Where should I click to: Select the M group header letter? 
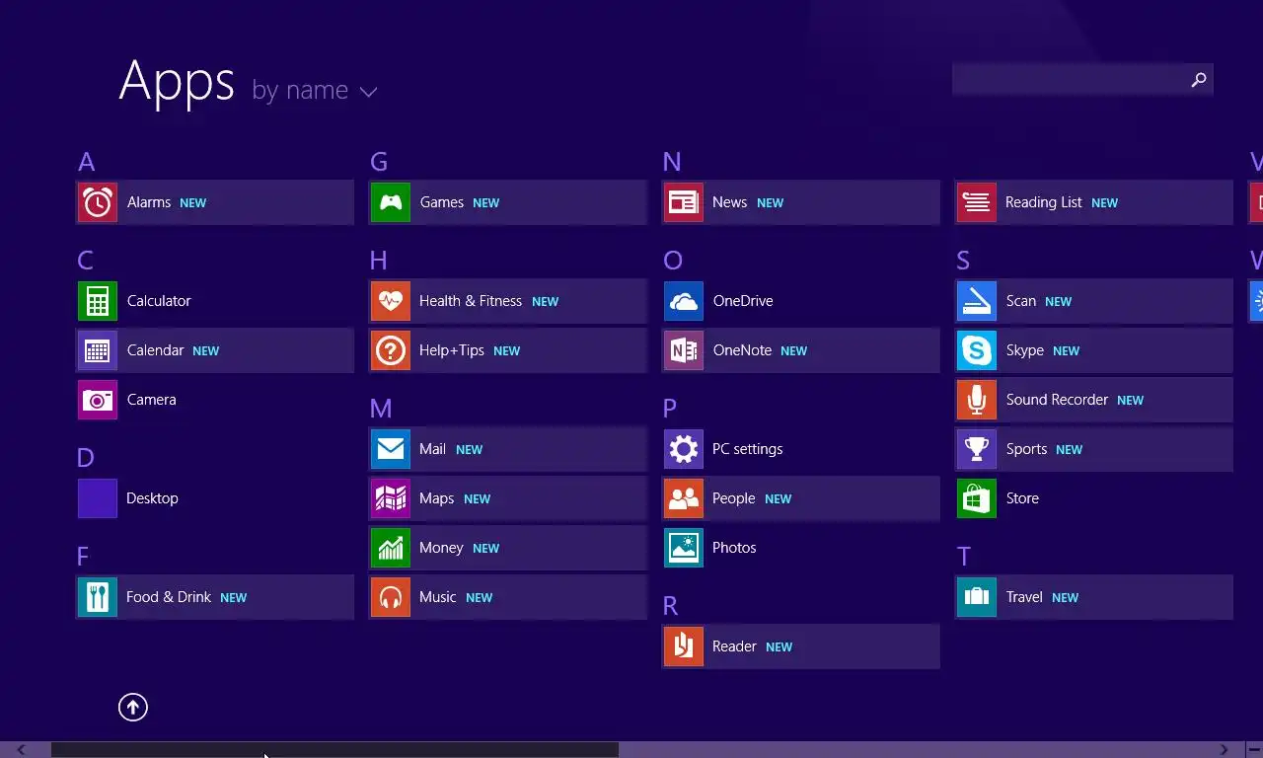[381, 409]
